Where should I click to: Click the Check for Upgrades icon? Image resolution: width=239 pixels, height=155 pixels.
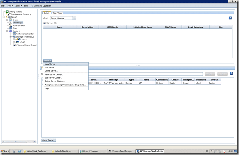[x=33, y=6]
